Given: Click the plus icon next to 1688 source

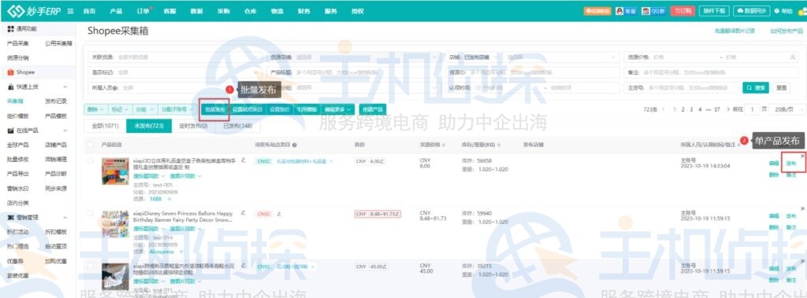Looking at the screenshot, I should tap(169, 198).
